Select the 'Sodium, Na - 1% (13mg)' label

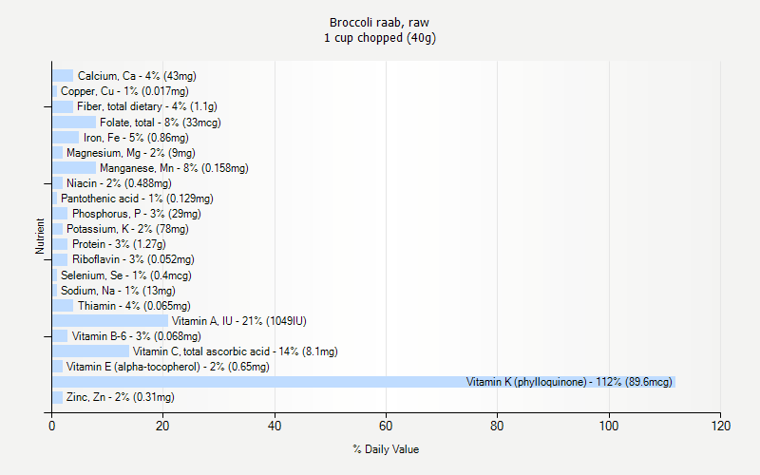pyautogui.click(x=118, y=291)
